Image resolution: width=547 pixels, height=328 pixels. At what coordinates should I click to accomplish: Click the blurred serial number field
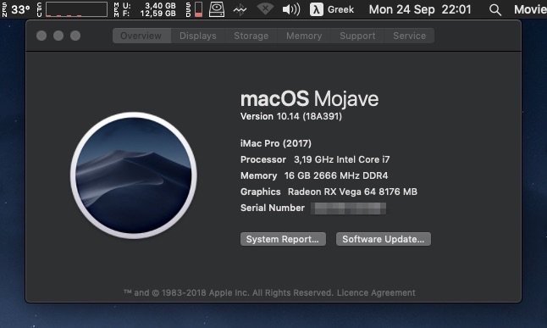349,208
